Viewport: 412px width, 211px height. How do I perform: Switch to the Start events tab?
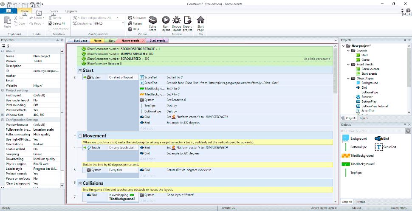pos(158,41)
